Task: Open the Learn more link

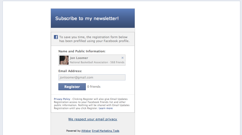Action: [x=106, y=108]
